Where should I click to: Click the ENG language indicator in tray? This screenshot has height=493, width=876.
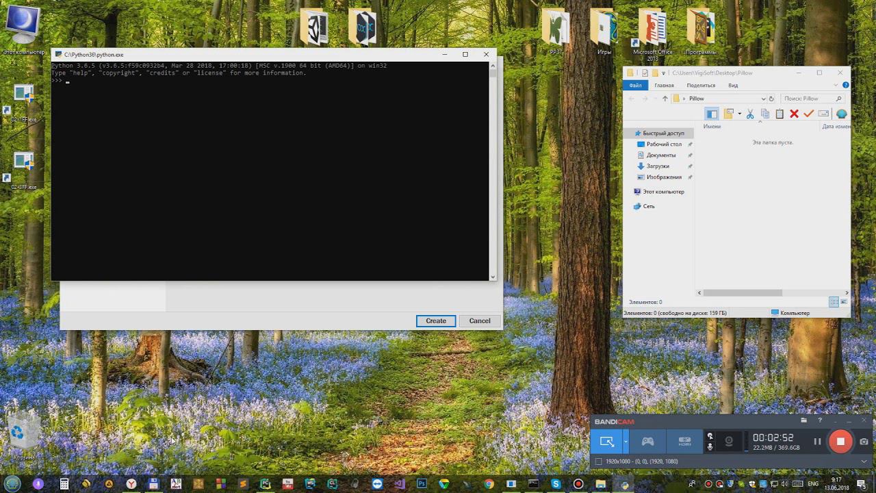[813, 484]
